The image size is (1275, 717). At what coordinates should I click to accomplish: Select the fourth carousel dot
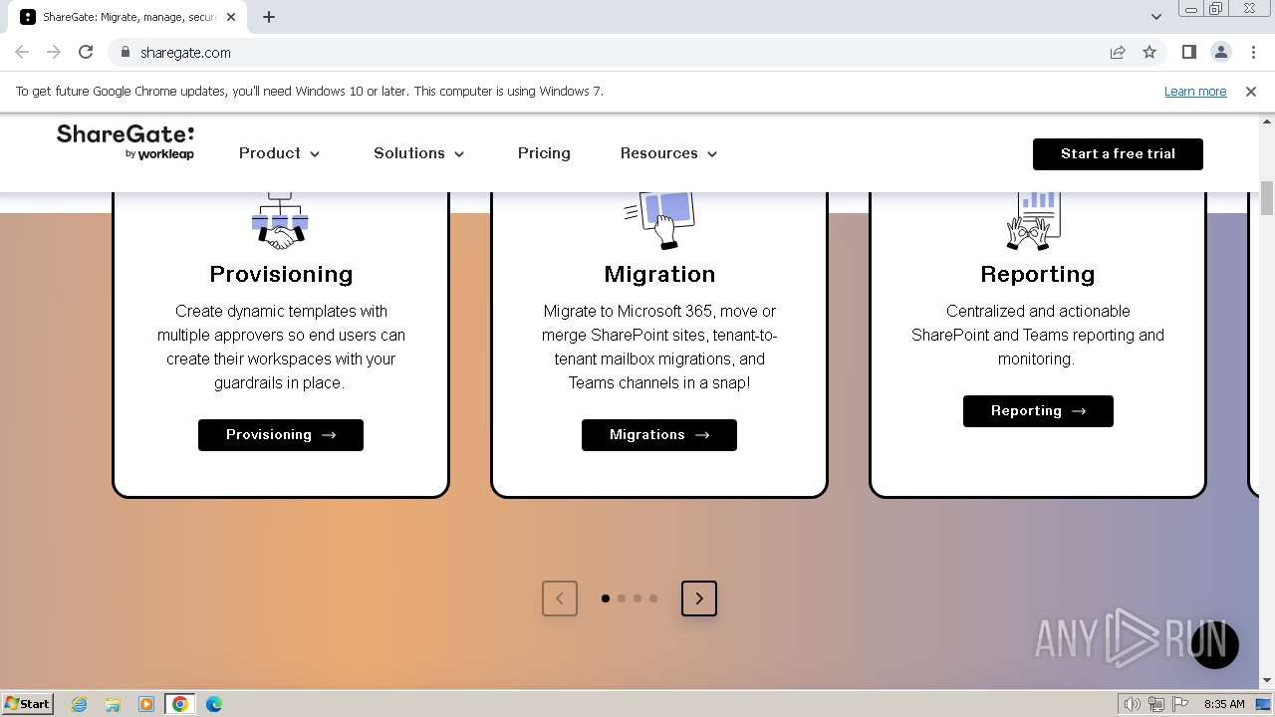point(653,598)
